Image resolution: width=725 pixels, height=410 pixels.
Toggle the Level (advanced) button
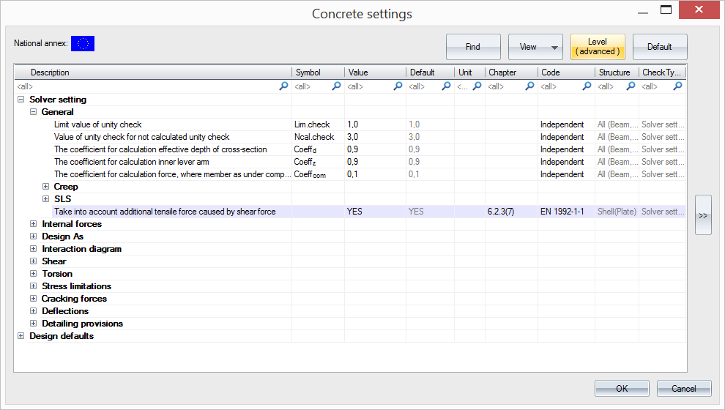pyautogui.click(x=598, y=47)
